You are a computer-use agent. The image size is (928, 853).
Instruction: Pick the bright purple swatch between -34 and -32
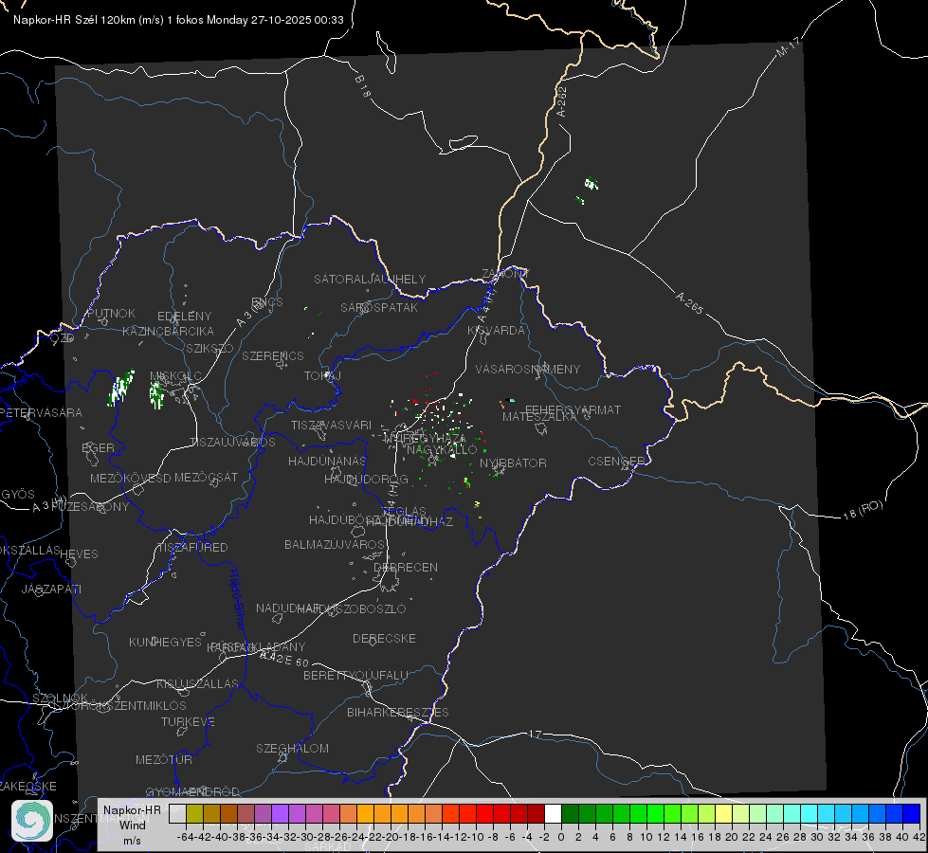pyautogui.click(x=280, y=813)
